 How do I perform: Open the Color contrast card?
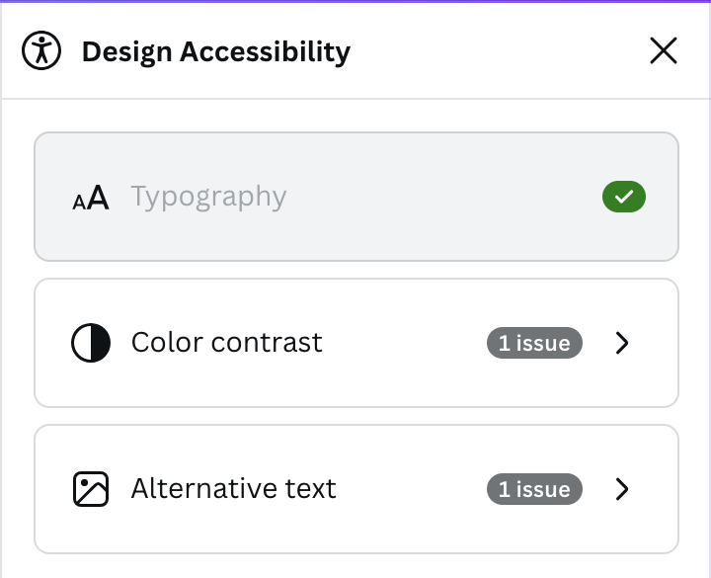click(x=395, y=343)
